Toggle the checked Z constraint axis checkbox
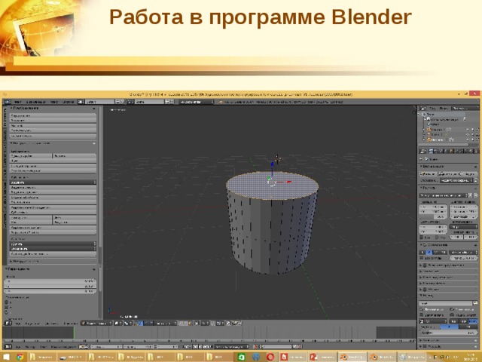The image size is (482, 362). 7,312
